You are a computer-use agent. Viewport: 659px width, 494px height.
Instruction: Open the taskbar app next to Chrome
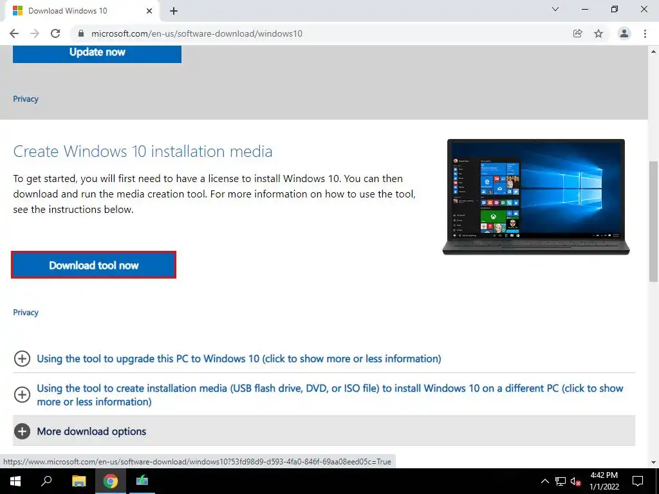pos(142,481)
